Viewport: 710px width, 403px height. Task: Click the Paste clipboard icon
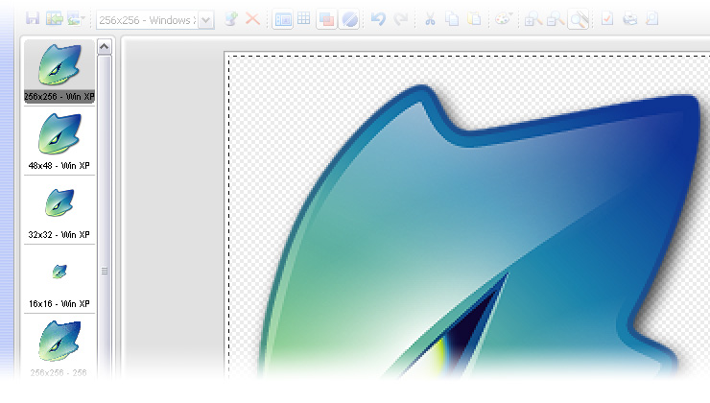coord(474,19)
